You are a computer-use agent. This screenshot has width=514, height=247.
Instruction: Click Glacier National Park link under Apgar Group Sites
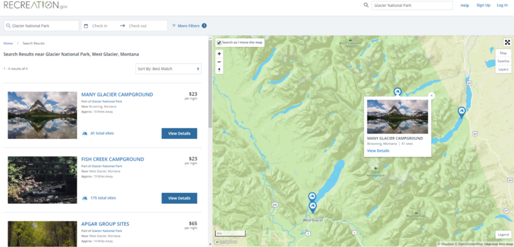[107, 231]
